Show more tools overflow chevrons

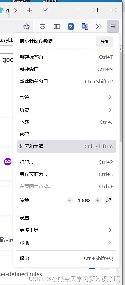pos(99,27)
